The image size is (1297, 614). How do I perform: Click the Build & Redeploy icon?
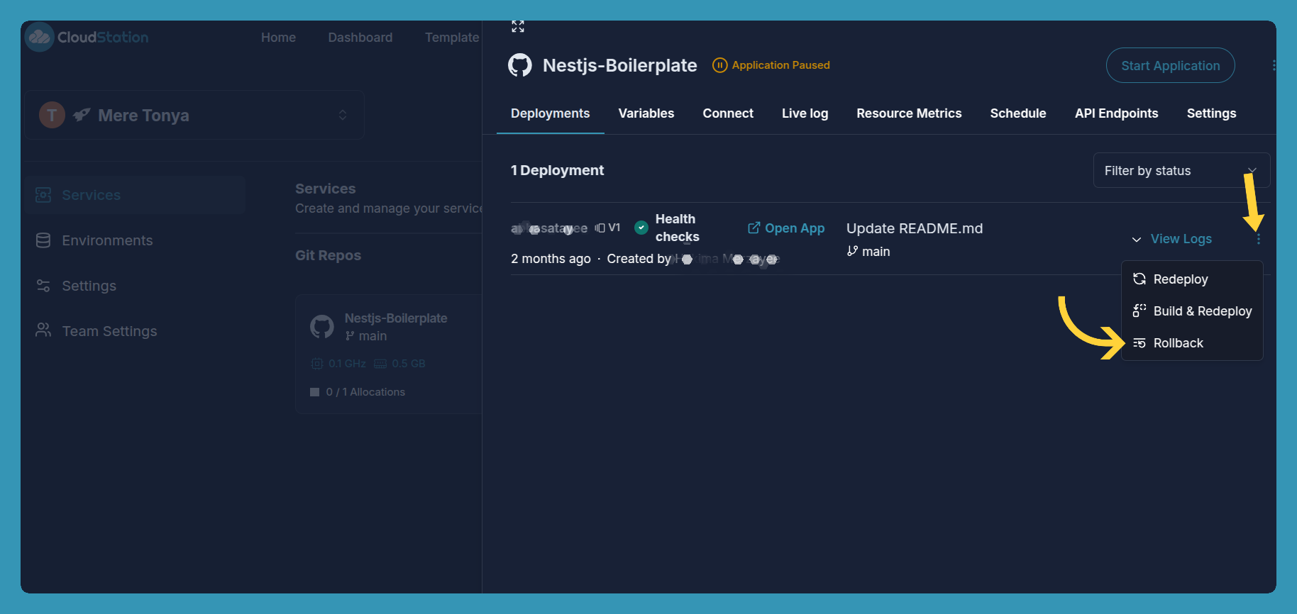pos(1139,311)
